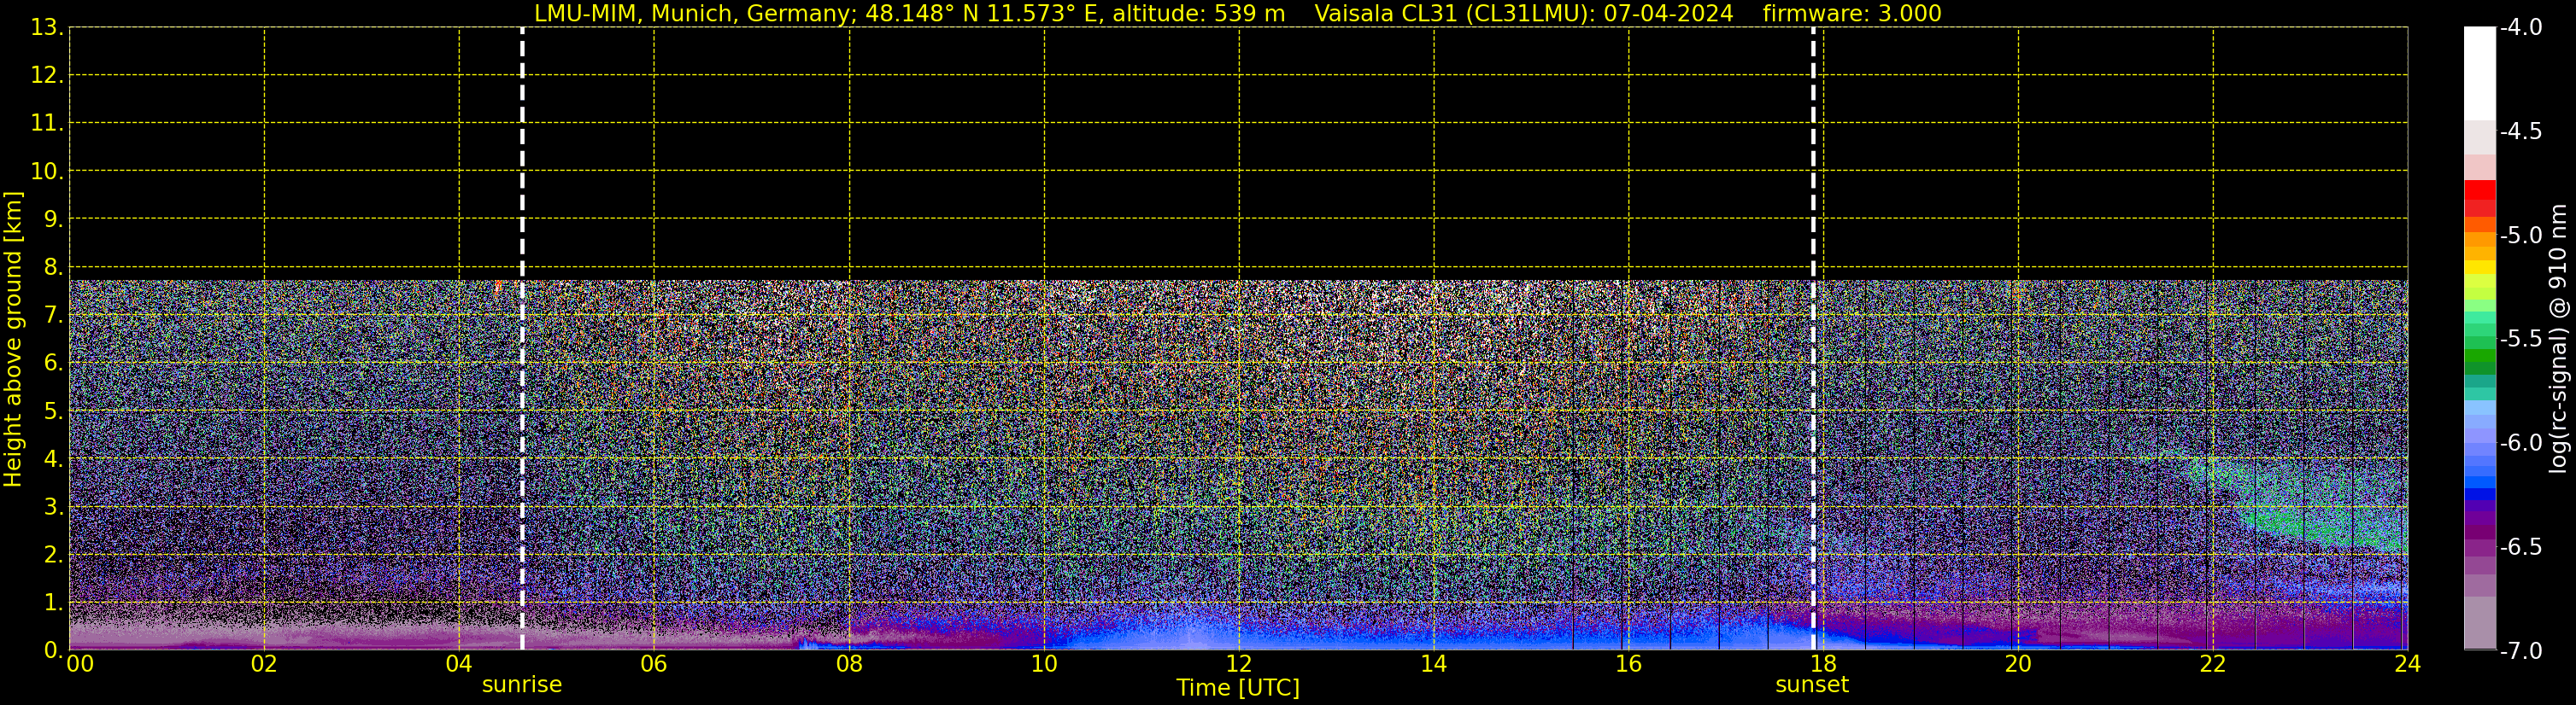Click the "Height above ground [km]" axis label
Screen dimensions: 2576x705
(x=13, y=340)
